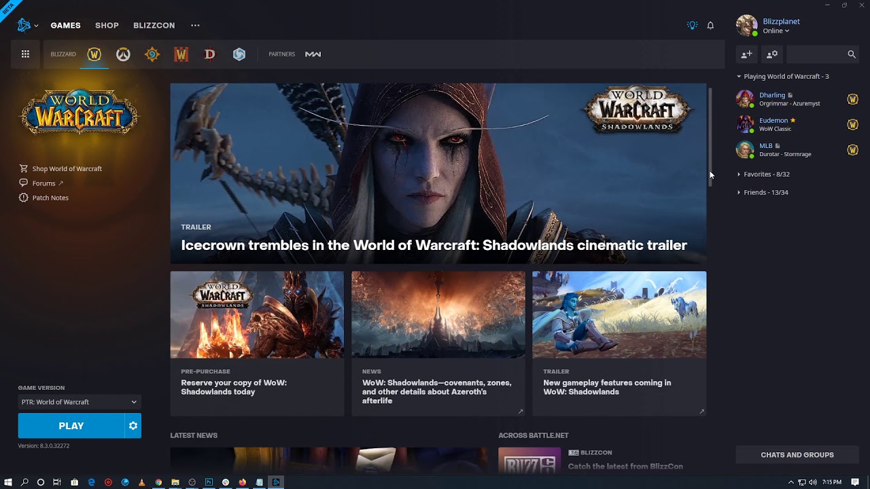Image resolution: width=870 pixels, height=489 pixels.
Task: Select friend Eudemon in the list
Action: [797, 124]
